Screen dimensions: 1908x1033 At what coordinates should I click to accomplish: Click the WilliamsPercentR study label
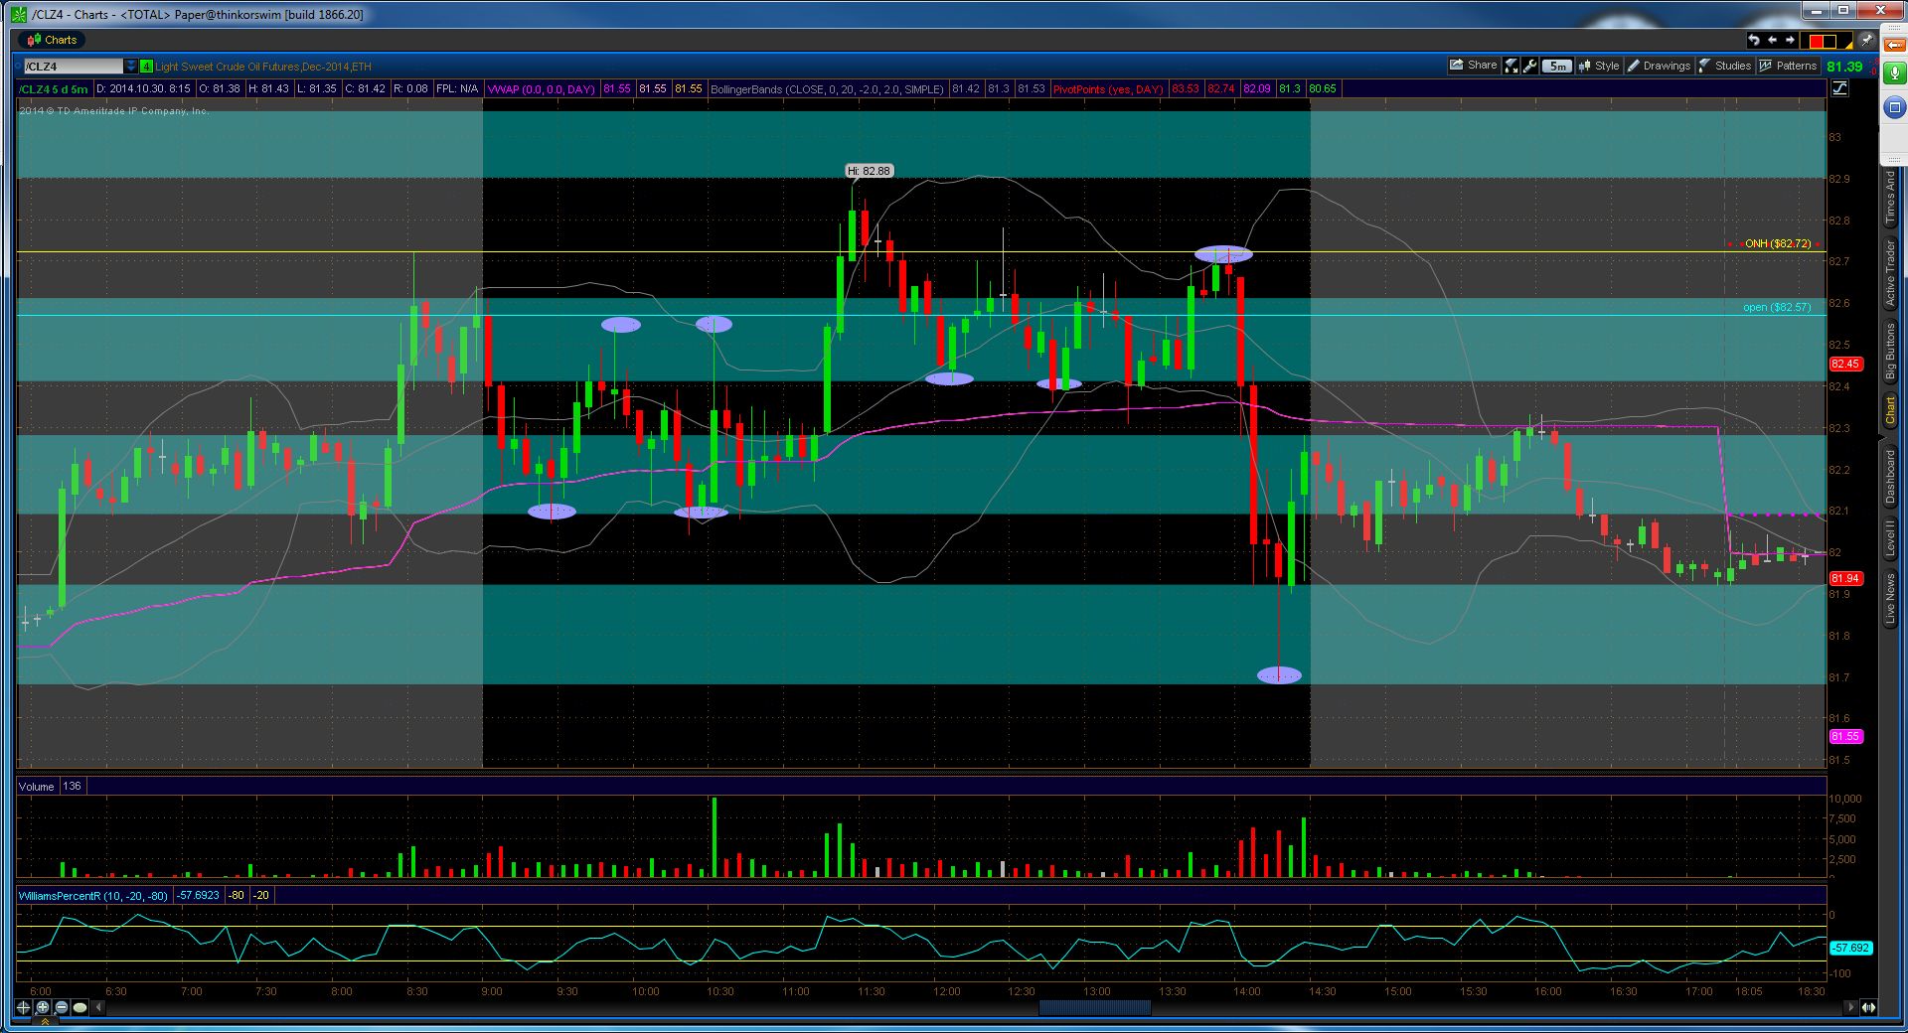[93, 896]
